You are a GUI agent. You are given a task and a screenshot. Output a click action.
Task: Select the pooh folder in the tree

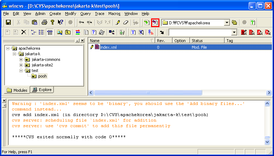pyautogui.click(x=42, y=76)
